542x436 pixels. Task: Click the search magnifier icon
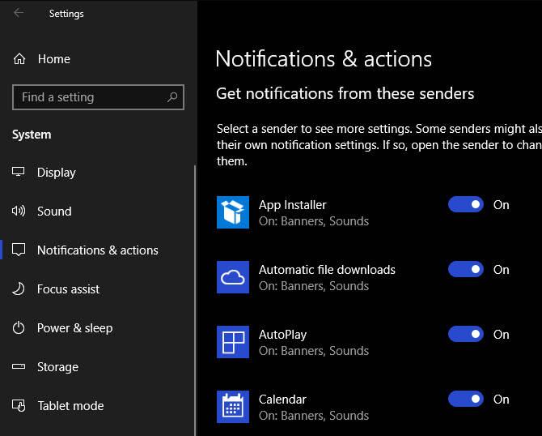(x=172, y=97)
